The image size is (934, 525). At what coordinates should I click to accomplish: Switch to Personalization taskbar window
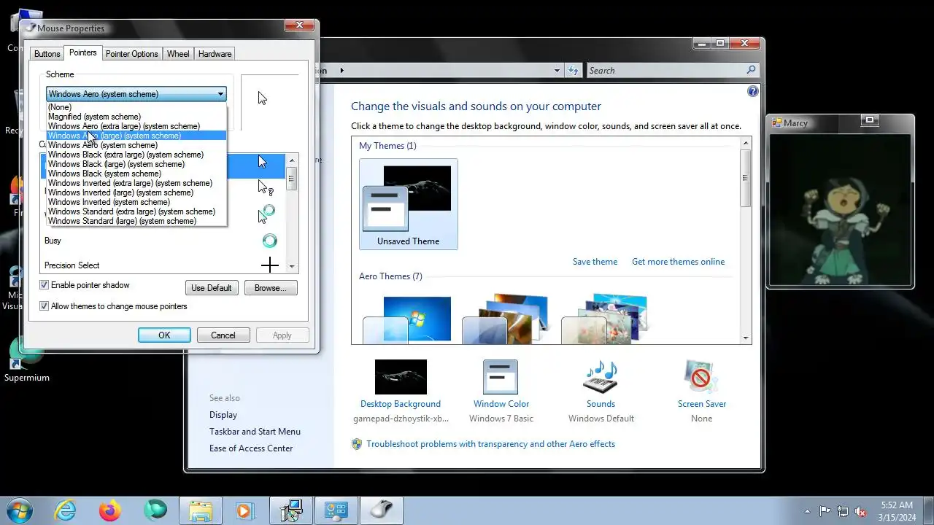(x=336, y=510)
